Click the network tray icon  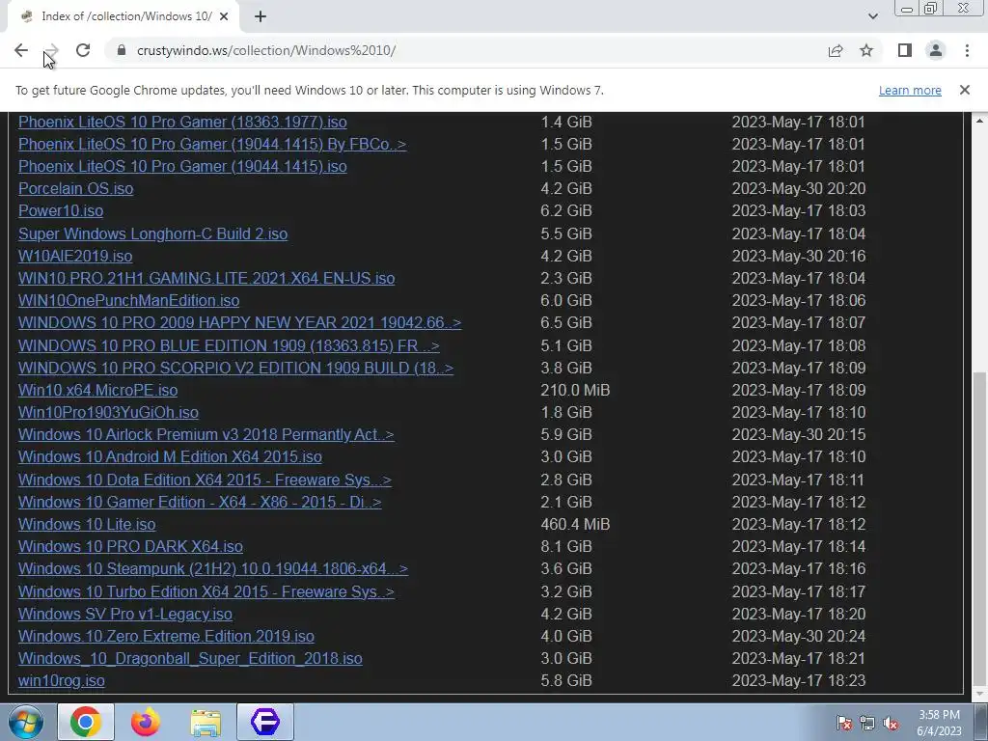point(867,724)
